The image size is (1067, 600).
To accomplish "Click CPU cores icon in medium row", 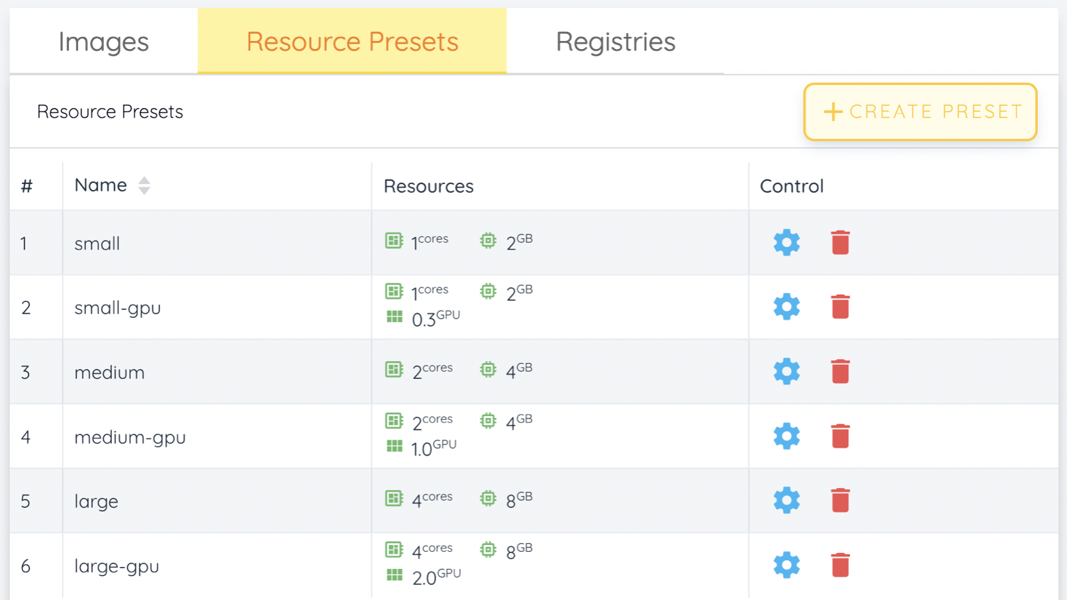I will pyautogui.click(x=394, y=370).
